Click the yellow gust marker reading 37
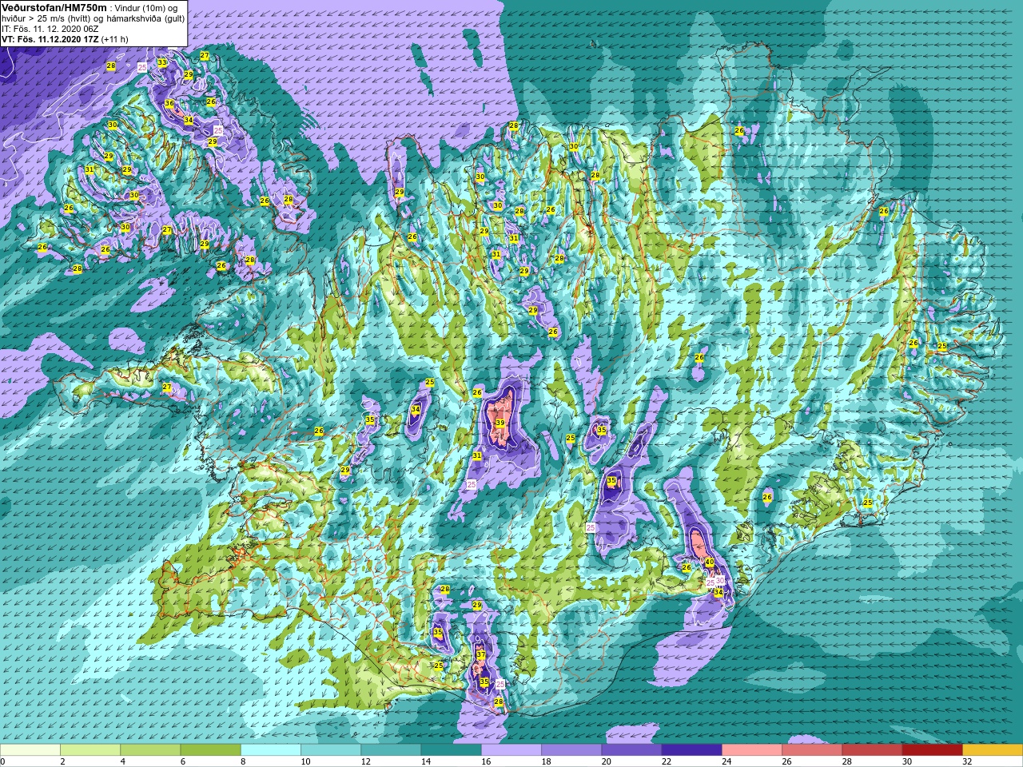This screenshot has height=767, width=1023. point(481,654)
